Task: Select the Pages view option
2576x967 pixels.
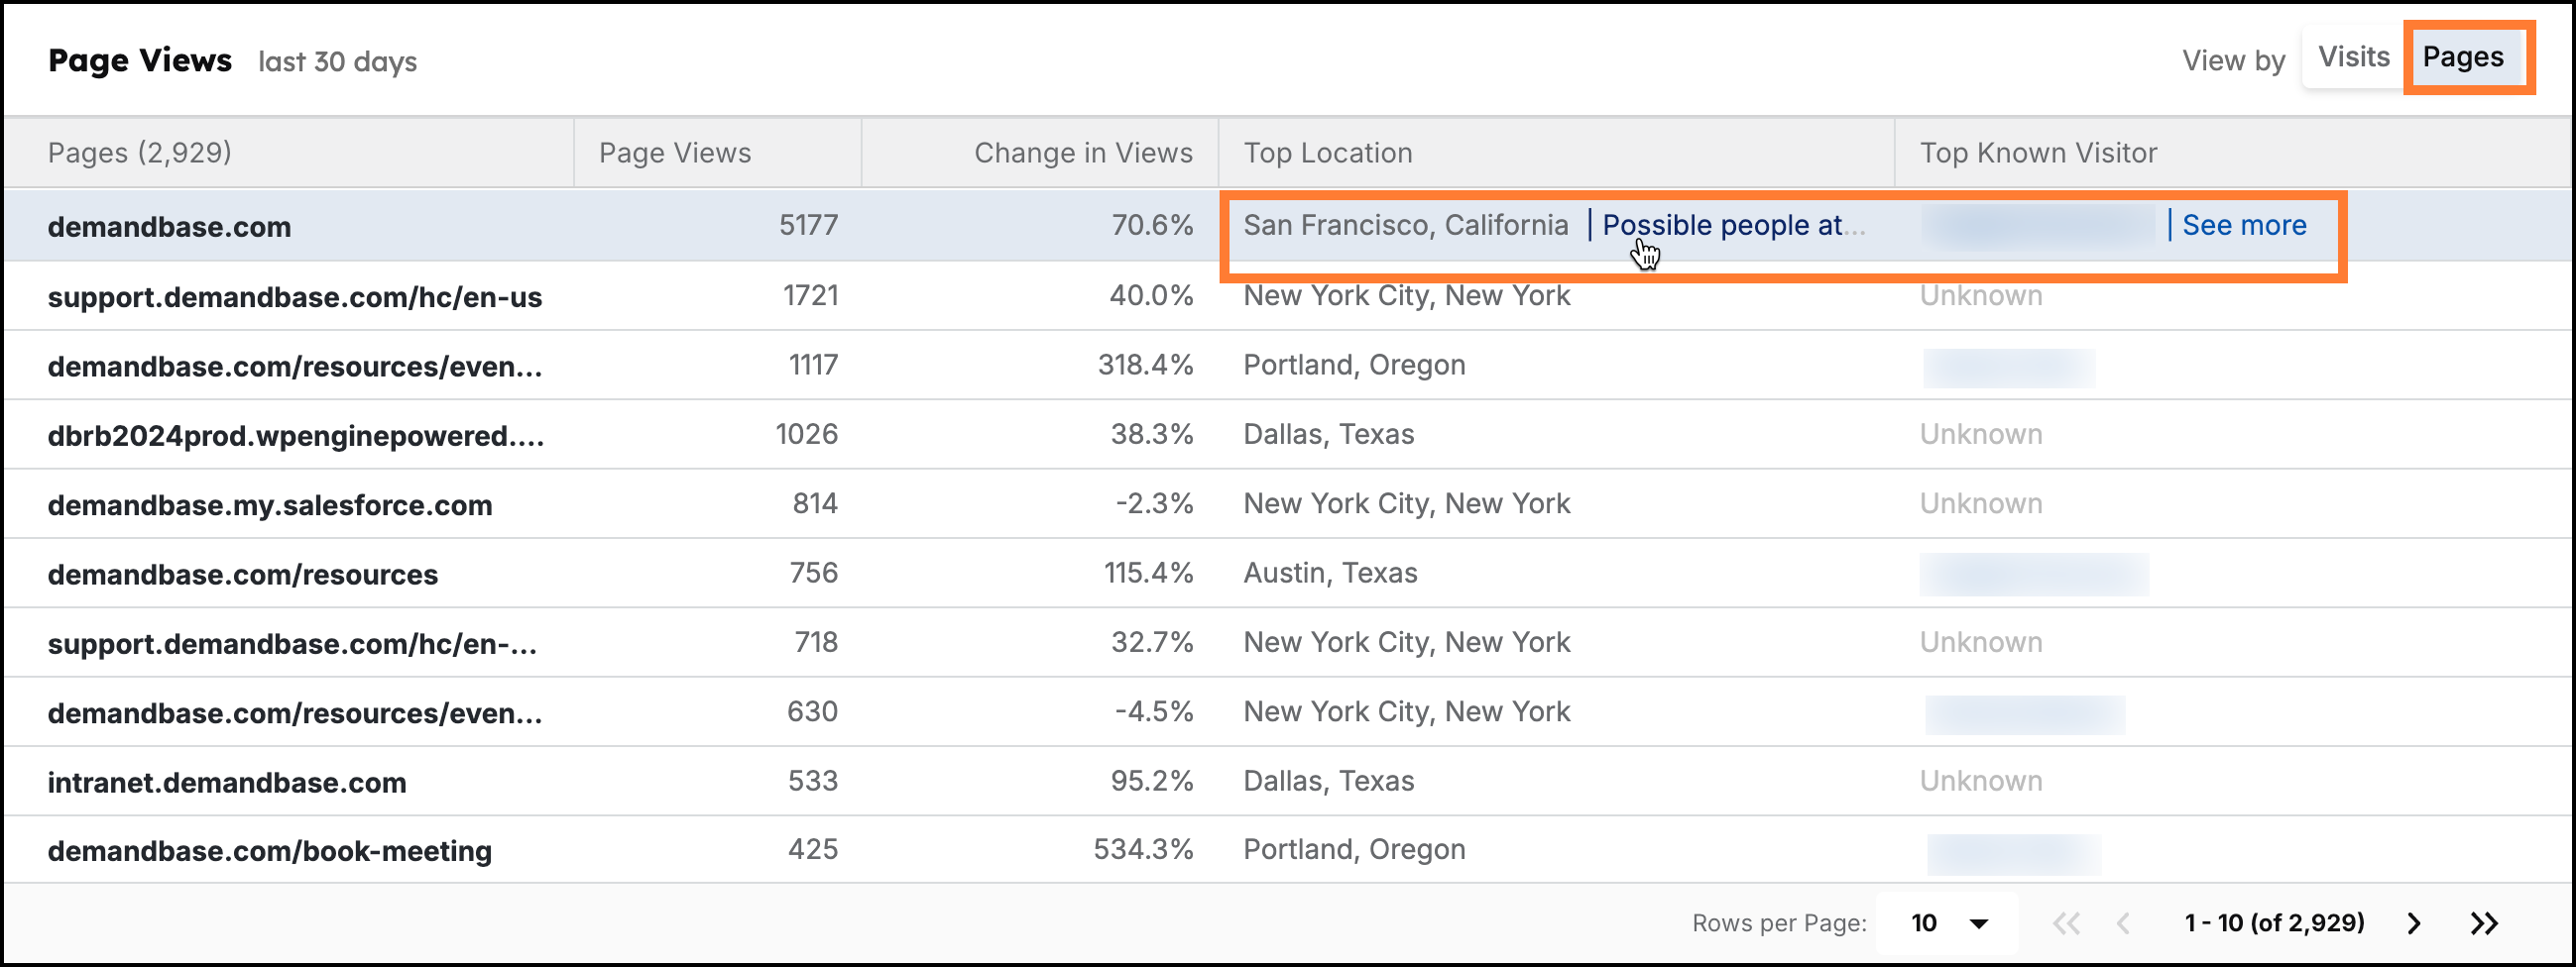Action: click(2462, 56)
